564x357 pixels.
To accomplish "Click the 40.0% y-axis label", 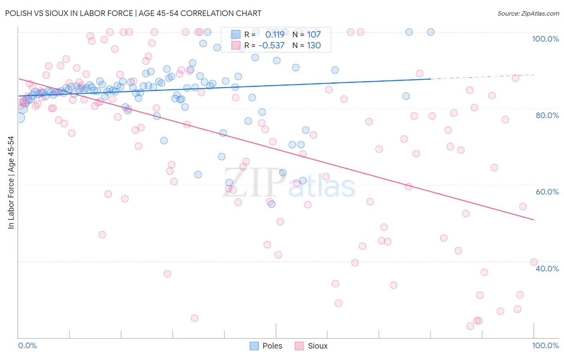I will click(547, 269).
